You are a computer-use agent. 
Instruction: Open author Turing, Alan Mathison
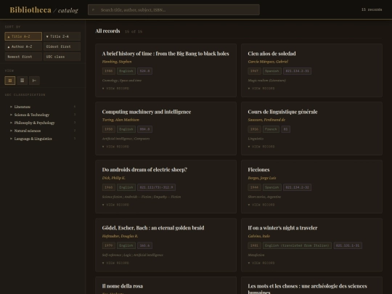click(121, 120)
